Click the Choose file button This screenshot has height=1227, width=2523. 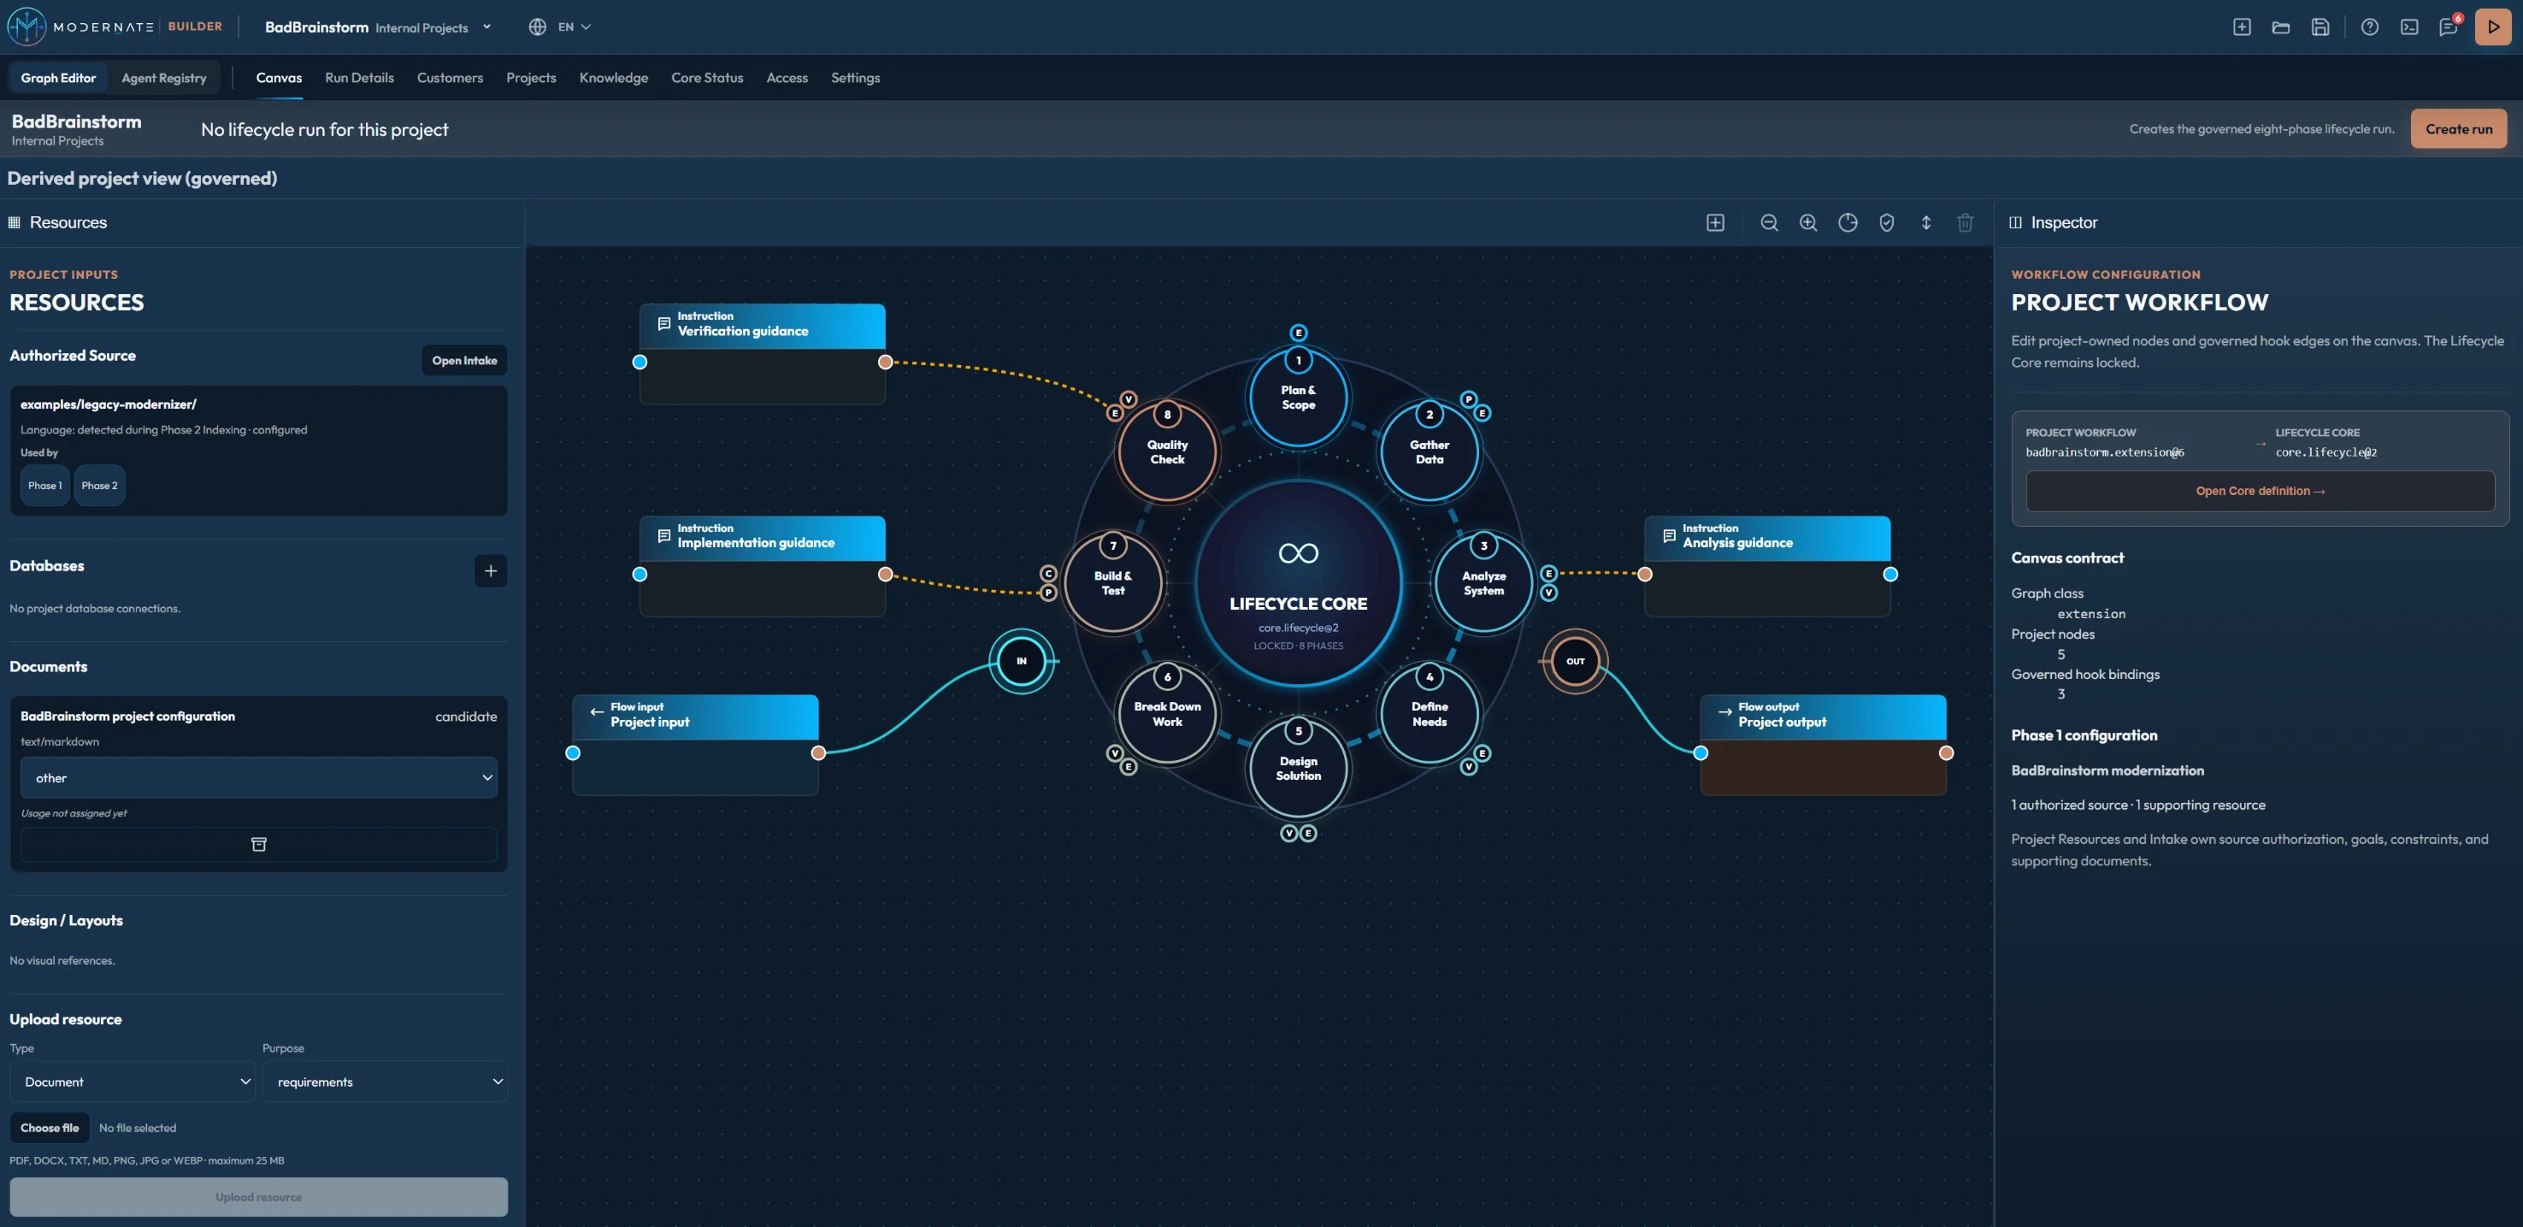(50, 1127)
